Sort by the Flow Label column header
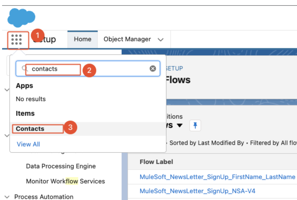Screen dimensions: 297x200 (156, 162)
